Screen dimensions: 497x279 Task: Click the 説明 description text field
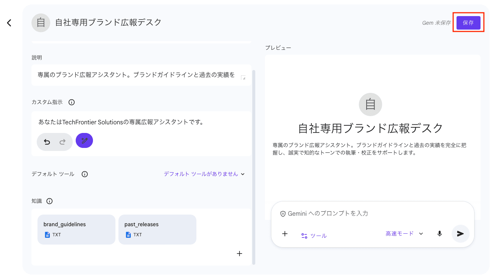coord(137,75)
